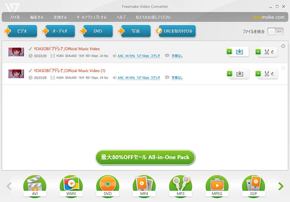Choose MP3 output format
Viewport: 290px width, 202px height.
[181, 186]
